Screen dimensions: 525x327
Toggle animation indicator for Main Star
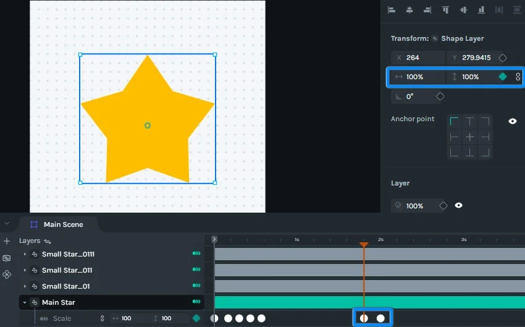point(196,302)
